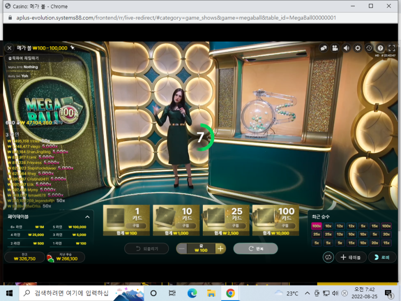The width and height of the screenshot is (401, 301).
Task: Toggle the autoplay circular arrows icon
Action: pos(328,257)
